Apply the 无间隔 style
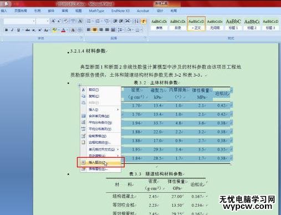 (214, 24)
